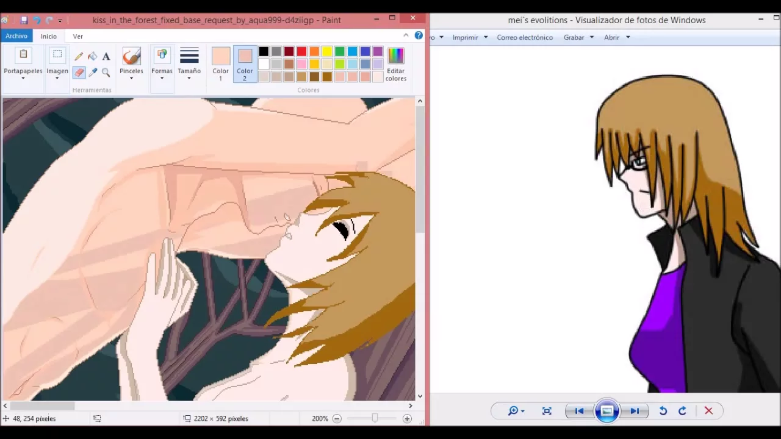The image size is (781, 439).
Task: Click the zoom out minus icon in Paint status bar
Action: (x=337, y=418)
